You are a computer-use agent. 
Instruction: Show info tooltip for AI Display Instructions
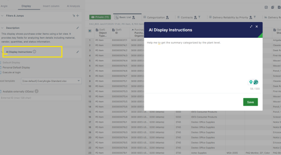(x=34, y=52)
